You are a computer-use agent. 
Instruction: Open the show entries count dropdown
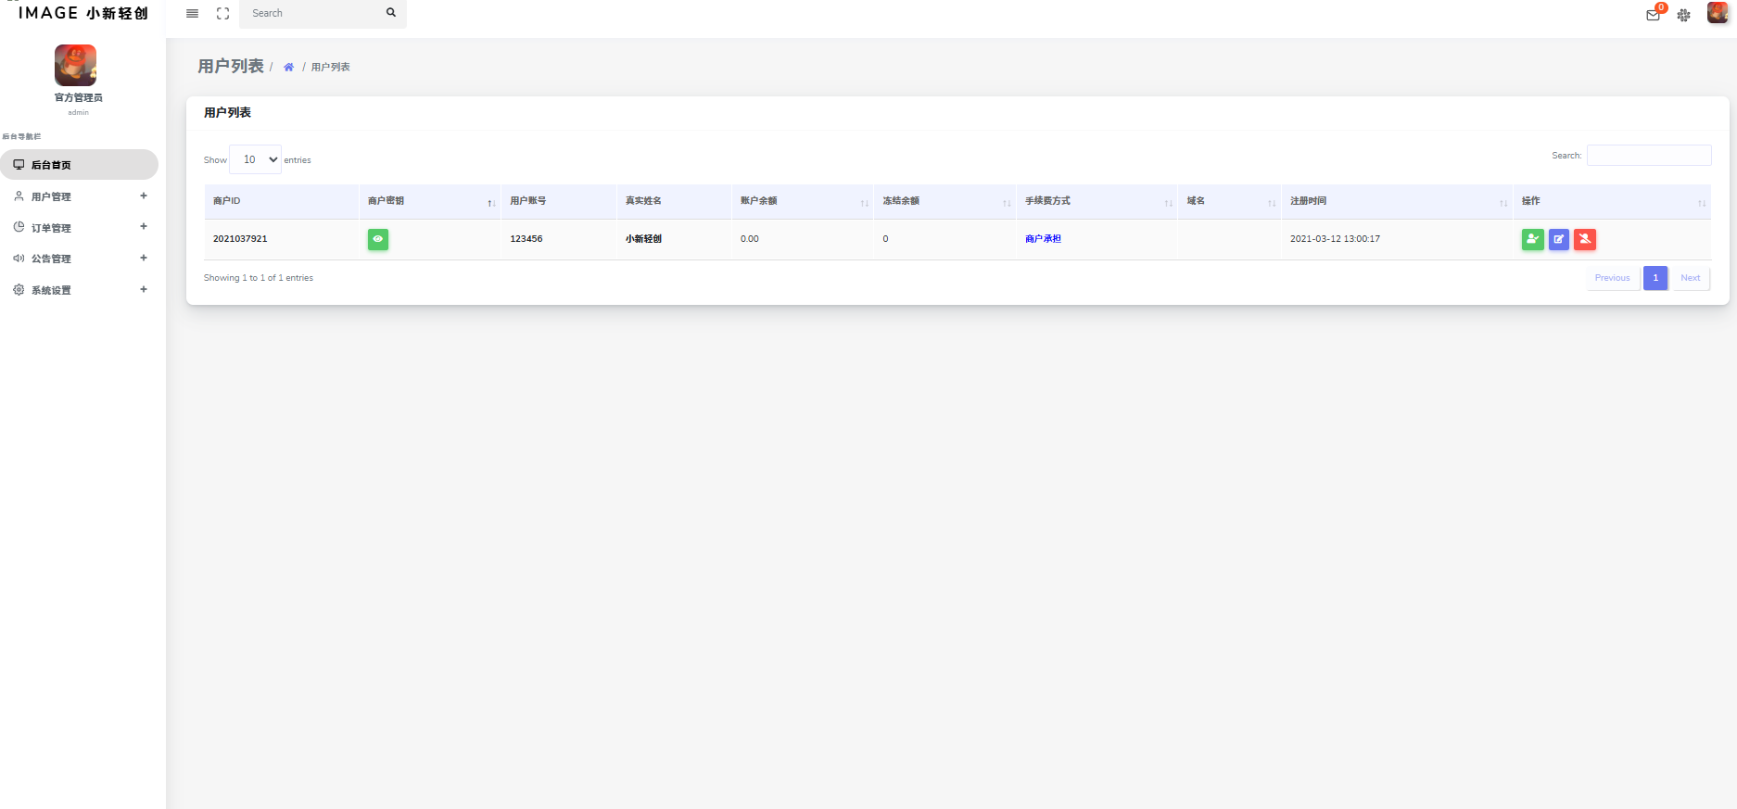pyautogui.click(x=255, y=159)
